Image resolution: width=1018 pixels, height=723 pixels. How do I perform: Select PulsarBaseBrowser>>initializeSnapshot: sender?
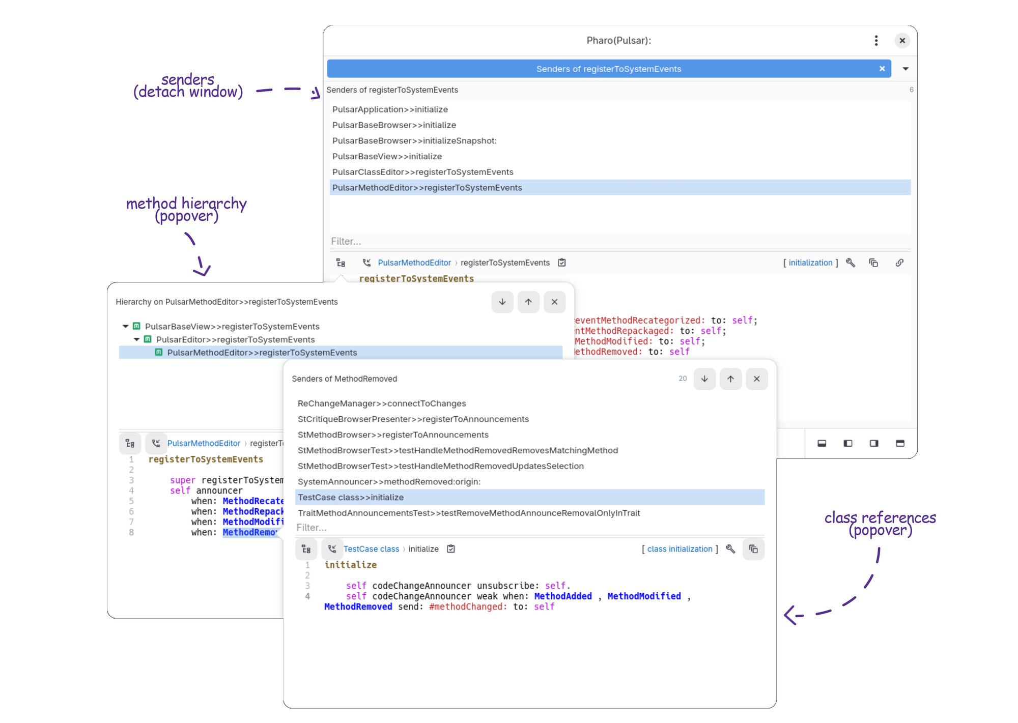click(x=620, y=141)
